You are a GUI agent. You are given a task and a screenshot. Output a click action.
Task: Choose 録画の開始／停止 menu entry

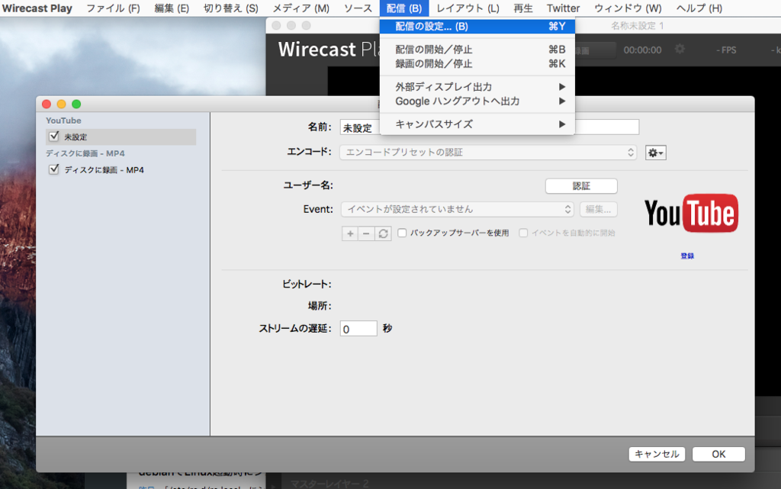click(477, 64)
